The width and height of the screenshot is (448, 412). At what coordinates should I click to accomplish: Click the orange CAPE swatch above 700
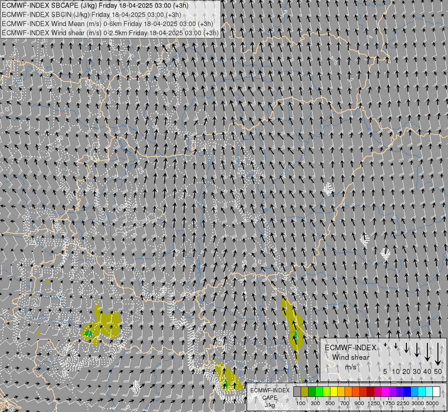[349, 391]
